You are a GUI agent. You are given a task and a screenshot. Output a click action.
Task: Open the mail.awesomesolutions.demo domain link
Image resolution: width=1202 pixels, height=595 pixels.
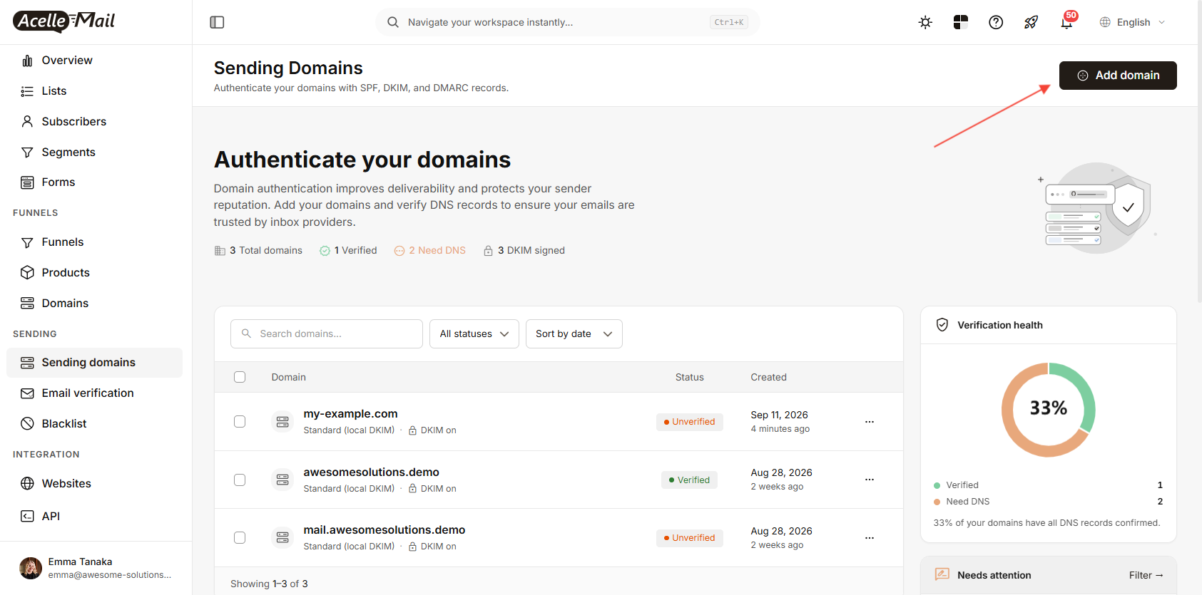pyautogui.click(x=384, y=530)
